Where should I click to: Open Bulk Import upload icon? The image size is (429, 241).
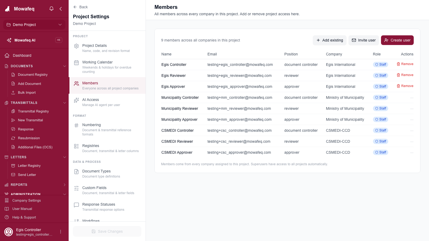(13, 93)
